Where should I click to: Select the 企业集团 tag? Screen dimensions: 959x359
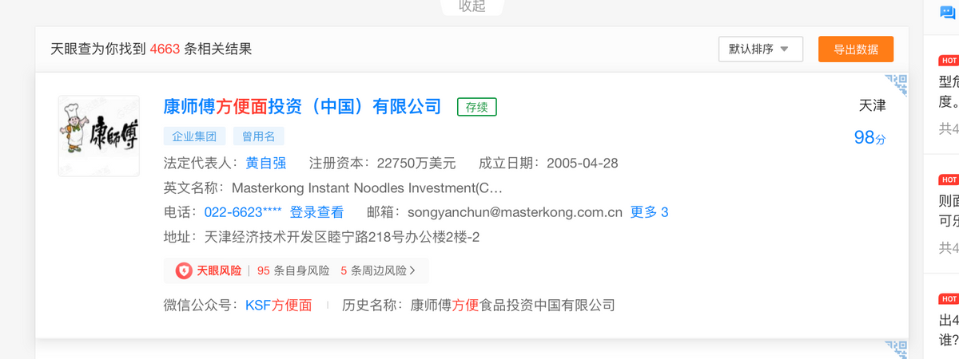pyautogui.click(x=195, y=136)
